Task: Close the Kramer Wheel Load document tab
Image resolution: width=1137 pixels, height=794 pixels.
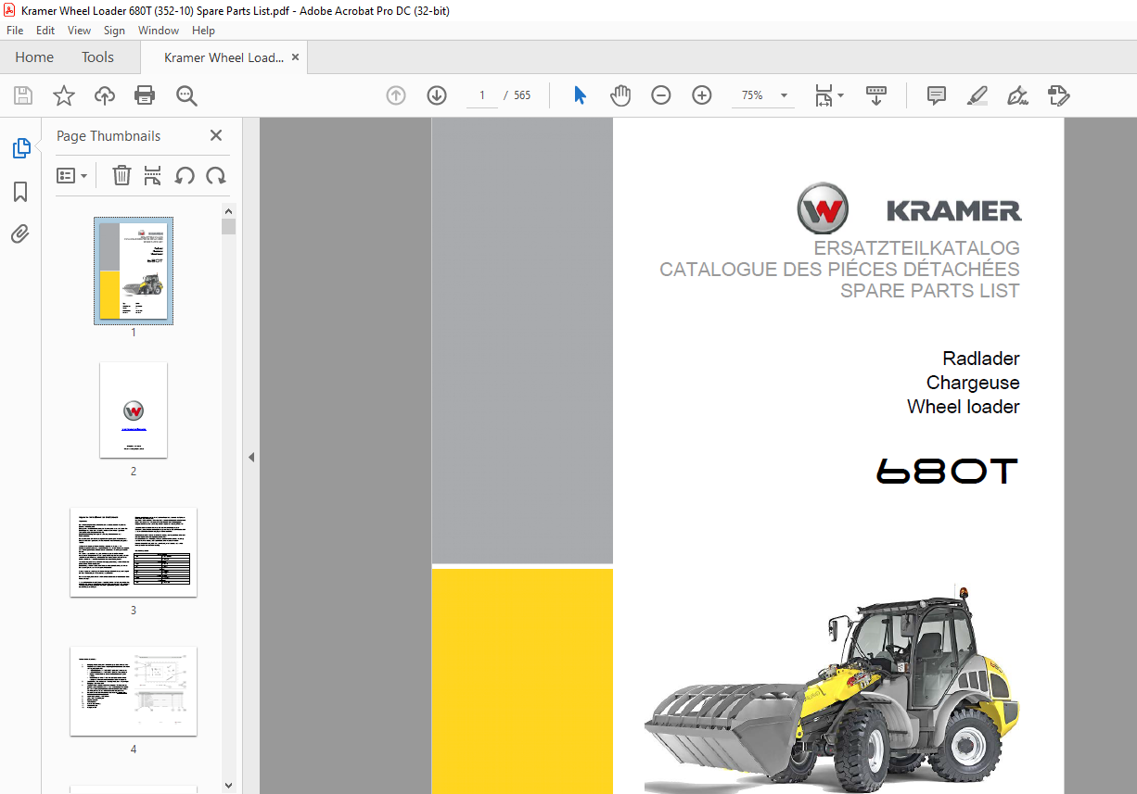Action: pyautogui.click(x=296, y=57)
